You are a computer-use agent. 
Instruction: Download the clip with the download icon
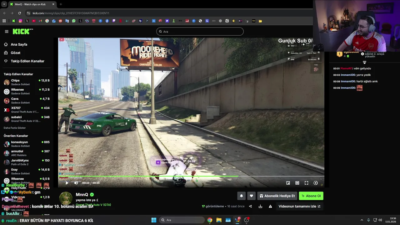pos(260,206)
